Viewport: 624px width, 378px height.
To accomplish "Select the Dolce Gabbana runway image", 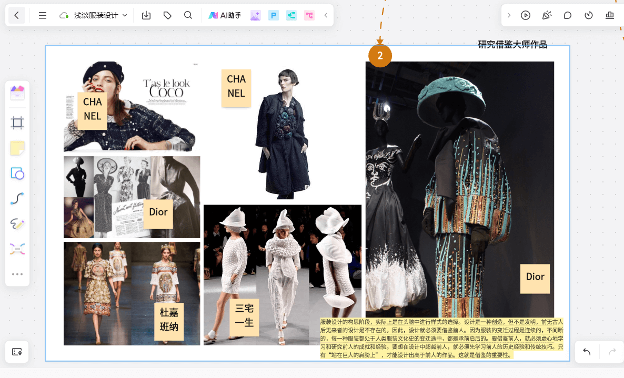I will tap(132, 293).
